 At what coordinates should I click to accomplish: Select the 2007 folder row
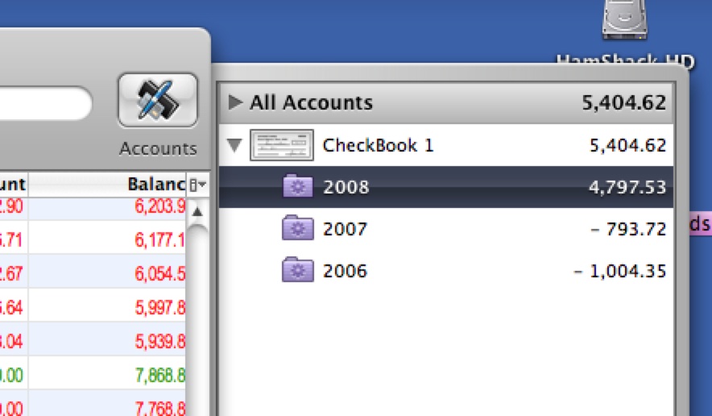pyautogui.click(x=446, y=229)
